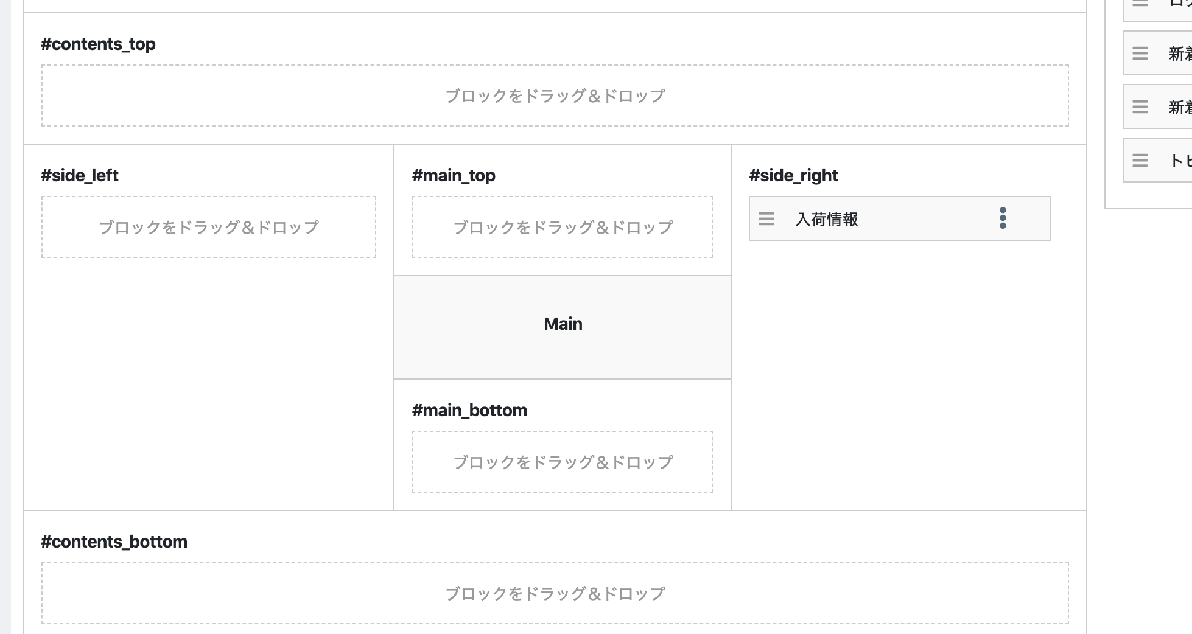Click the #main_top section heading
This screenshot has width=1192, height=634.
tap(454, 175)
